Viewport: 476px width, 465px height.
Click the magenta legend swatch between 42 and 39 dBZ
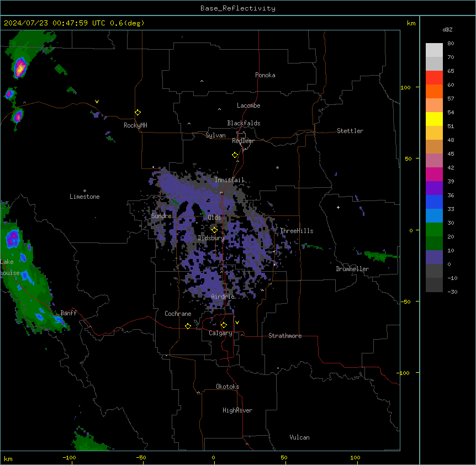pyautogui.click(x=434, y=174)
